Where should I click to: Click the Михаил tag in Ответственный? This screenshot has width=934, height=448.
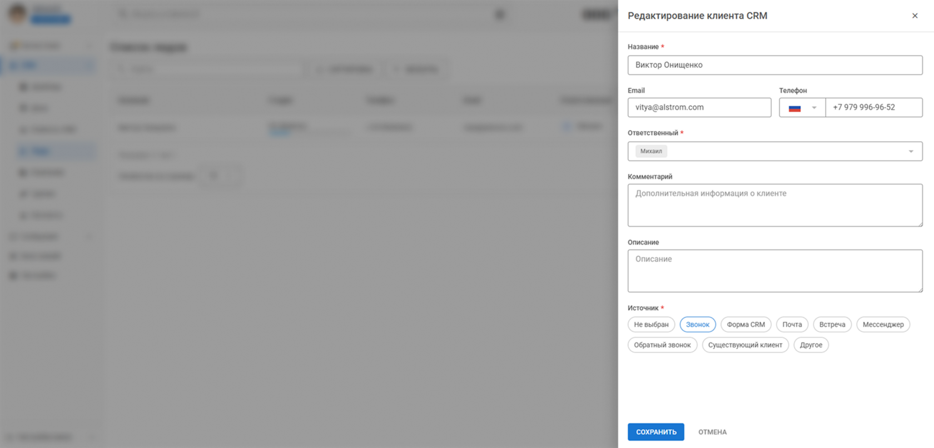click(651, 151)
